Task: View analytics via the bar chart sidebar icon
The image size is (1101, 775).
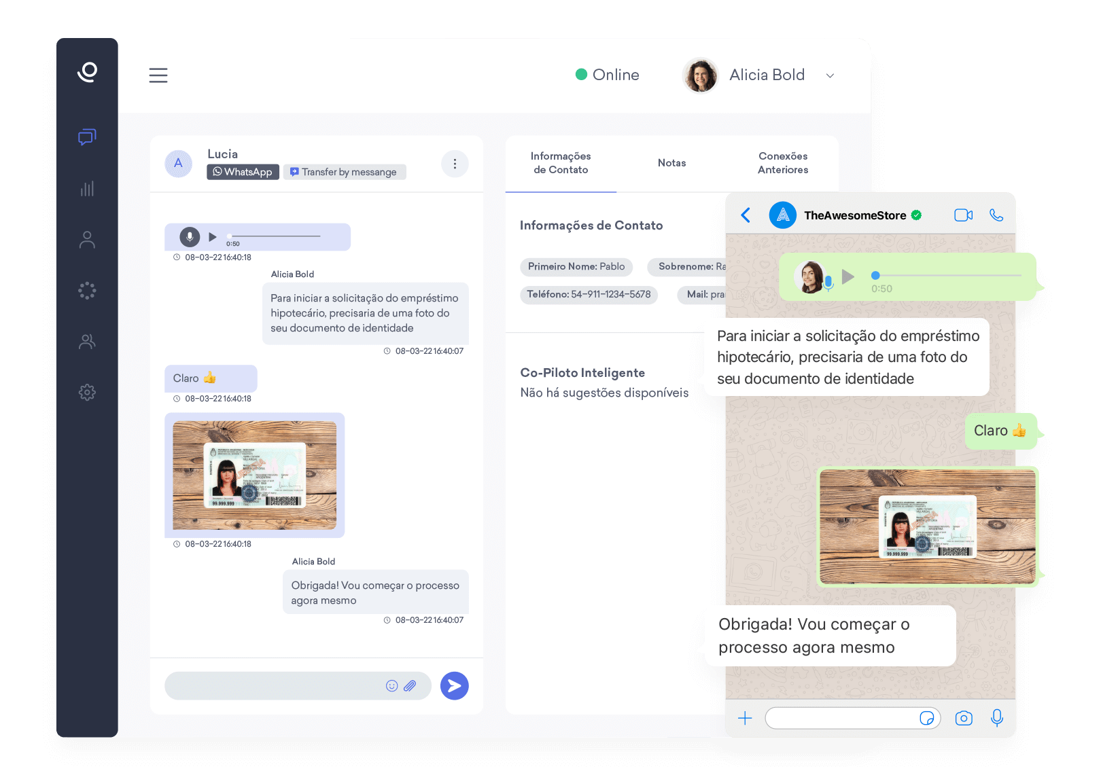Action: [x=87, y=189]
